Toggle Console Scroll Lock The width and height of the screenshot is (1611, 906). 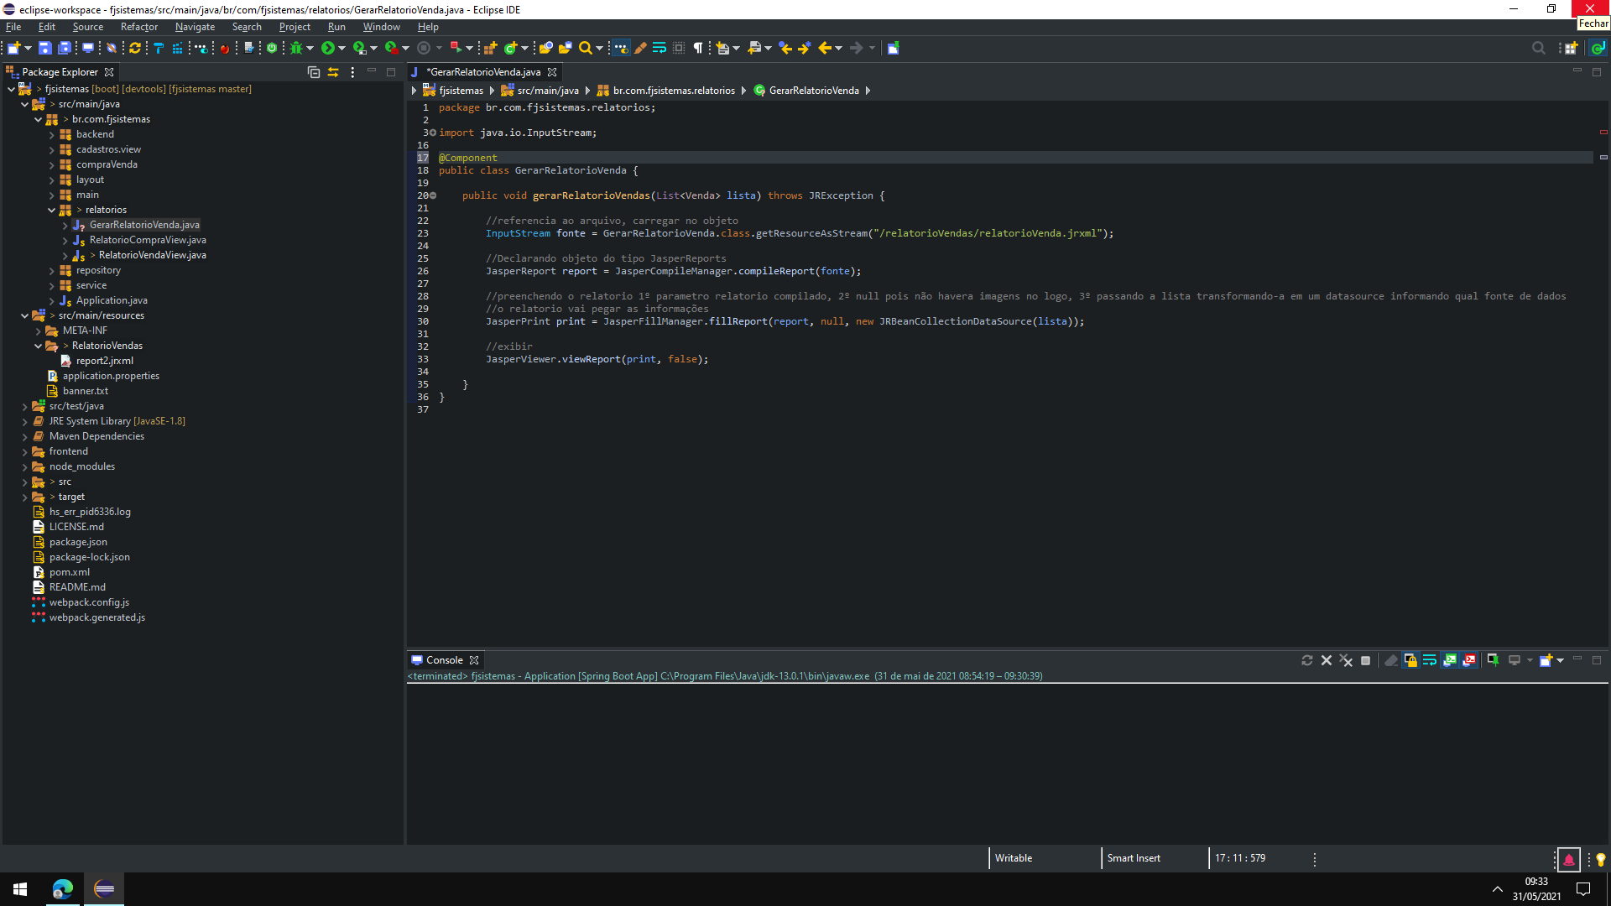tap(1410, 661)
